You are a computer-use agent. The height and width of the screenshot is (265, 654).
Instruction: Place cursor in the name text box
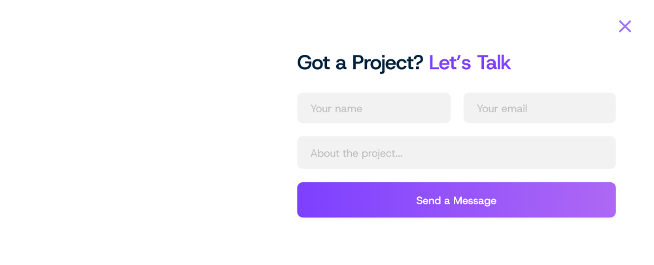coord(373,108)
